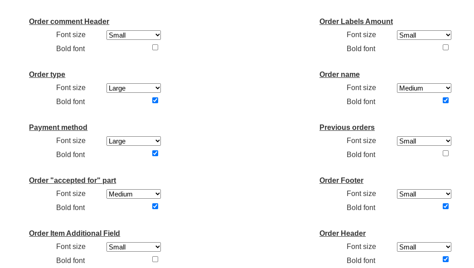Expand Order type font size dropdown
The height and width of the screenshot is (268, 474).
point(134,88)
